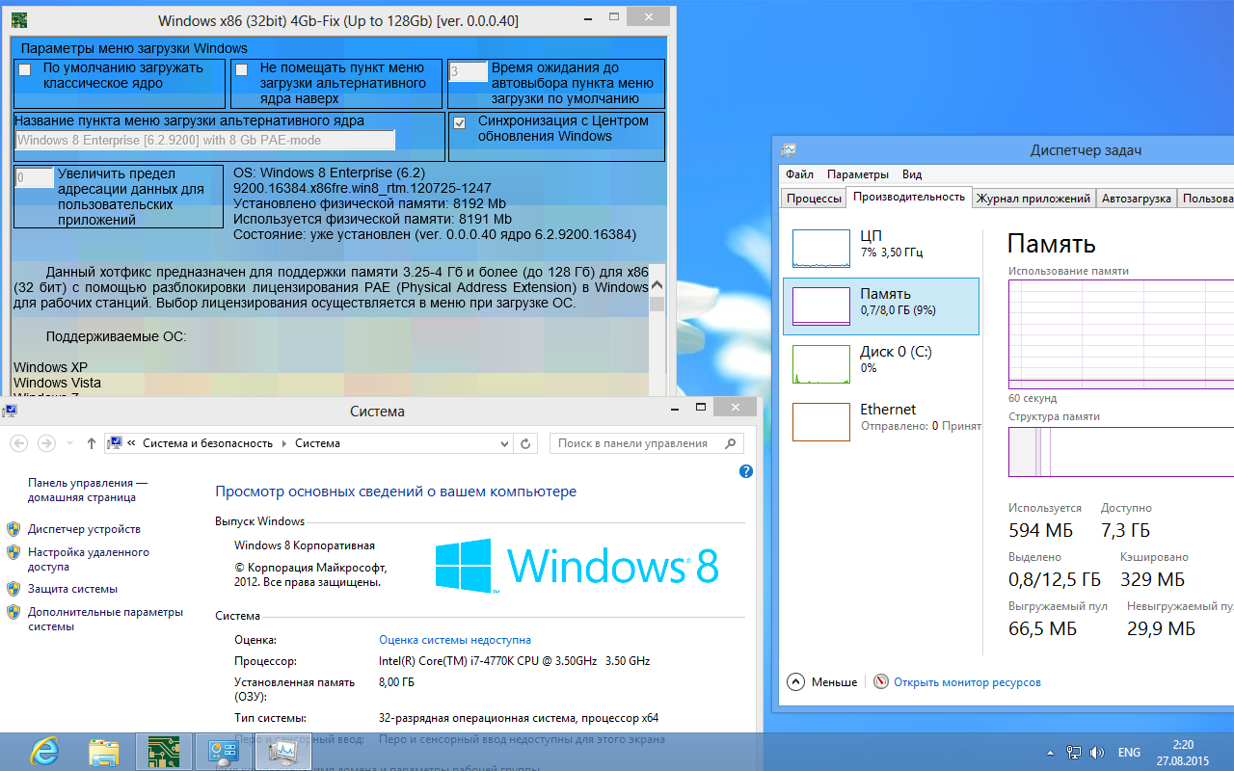
Task: Click shield icon beside Настройка удаленного доступа
Action: click(x=13, y=552)
